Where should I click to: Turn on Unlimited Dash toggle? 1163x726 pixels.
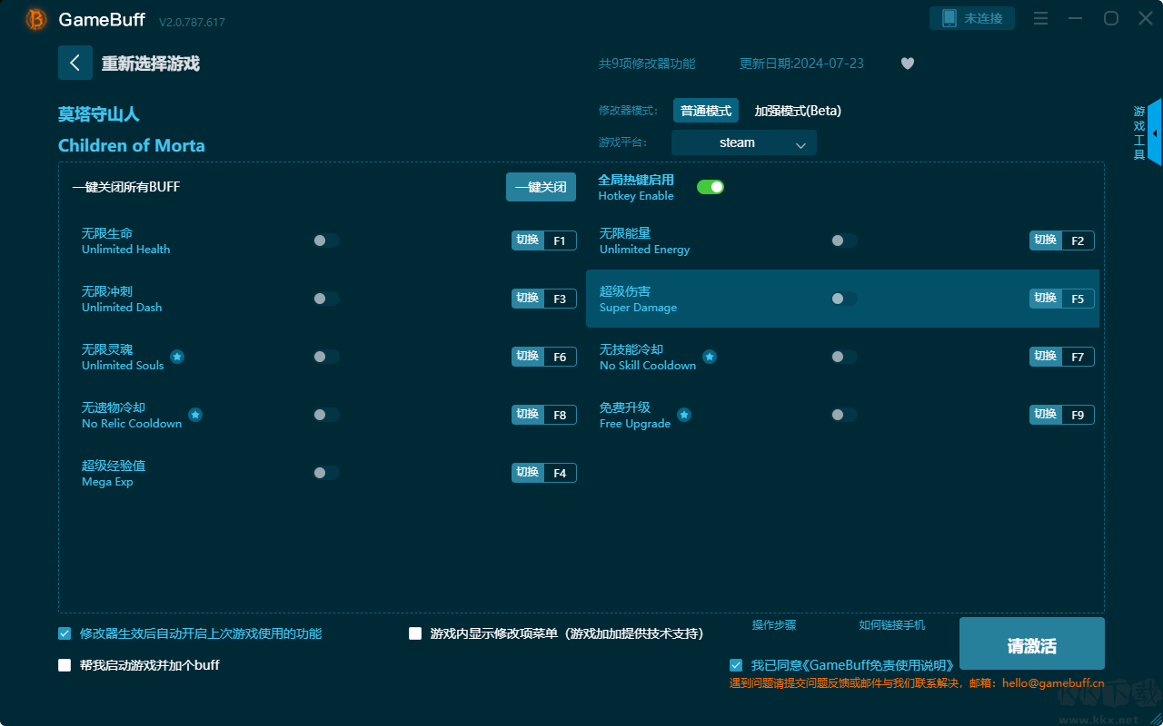click(x=326, y=299)
